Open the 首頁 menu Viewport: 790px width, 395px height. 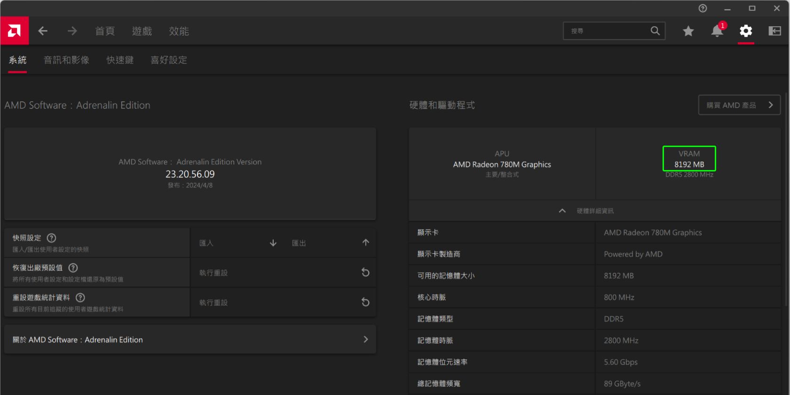coord(105,31)
